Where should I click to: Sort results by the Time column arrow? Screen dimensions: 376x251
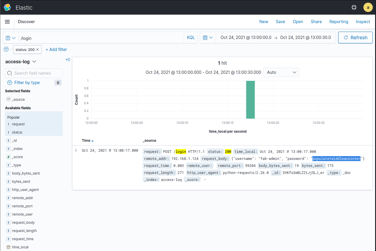pyautogui.click(x=93, y=141)
